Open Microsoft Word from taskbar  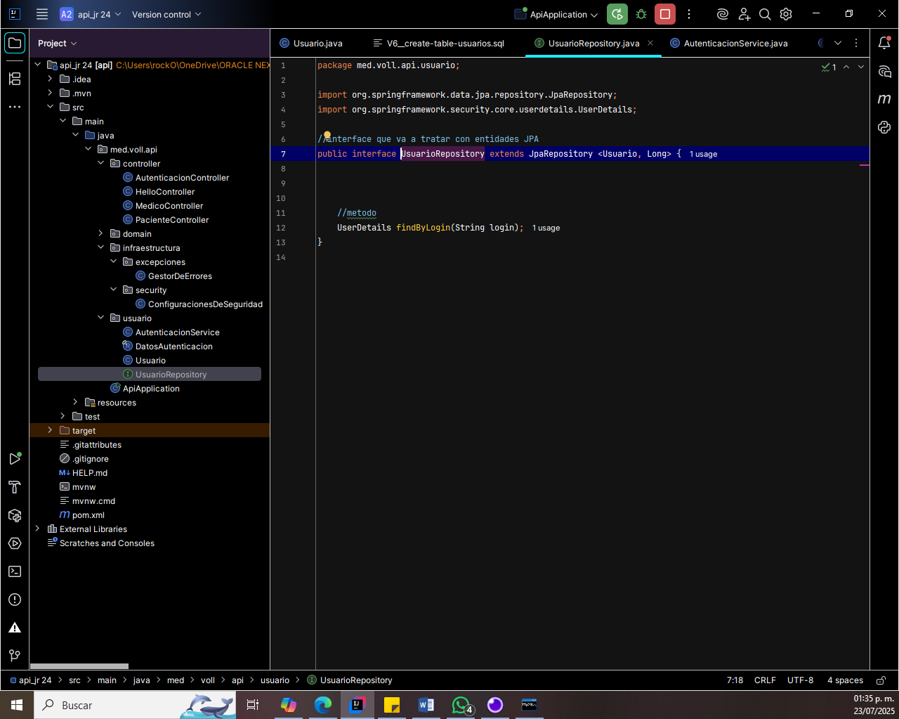[x=426, y=705]
